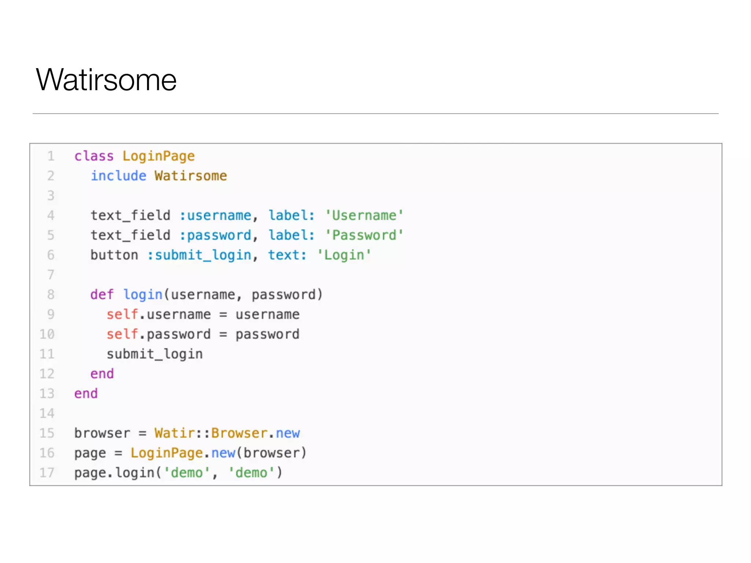
Task: Click self on the username assignment line
Action: (x=122, y=314)
